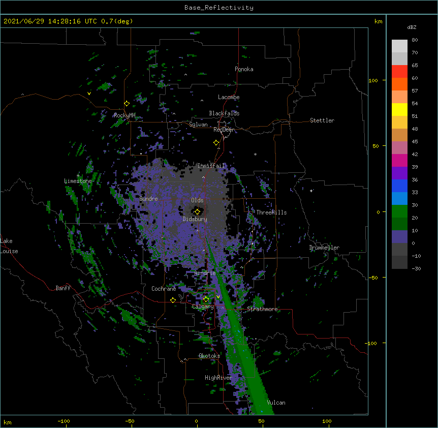Click the -100 km label on bottom axis
The height and width of the screenshot is (428, 438).
click(x=64, y=421)
